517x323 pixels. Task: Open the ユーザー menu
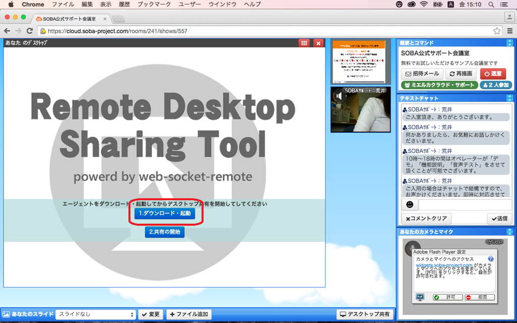coord(190,4)
